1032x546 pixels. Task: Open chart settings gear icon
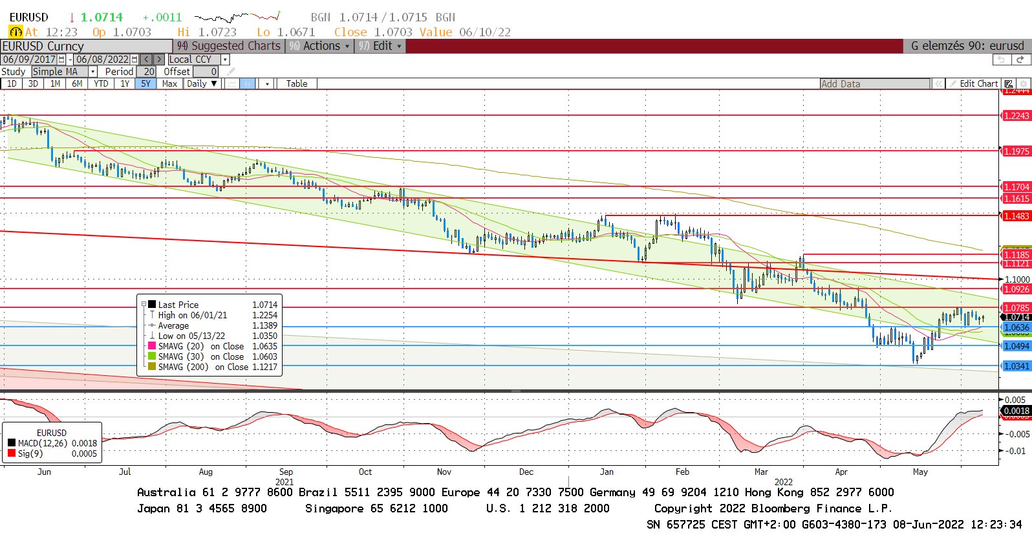1023,84
